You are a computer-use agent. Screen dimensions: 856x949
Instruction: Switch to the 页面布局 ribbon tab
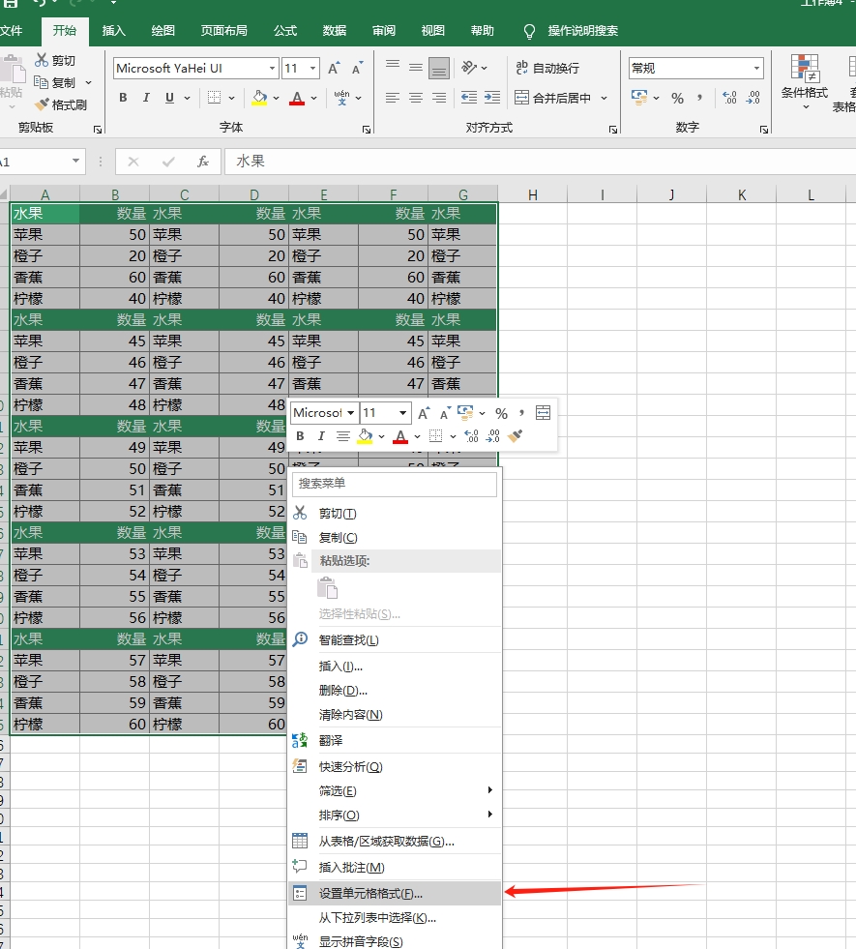point(223,30)
